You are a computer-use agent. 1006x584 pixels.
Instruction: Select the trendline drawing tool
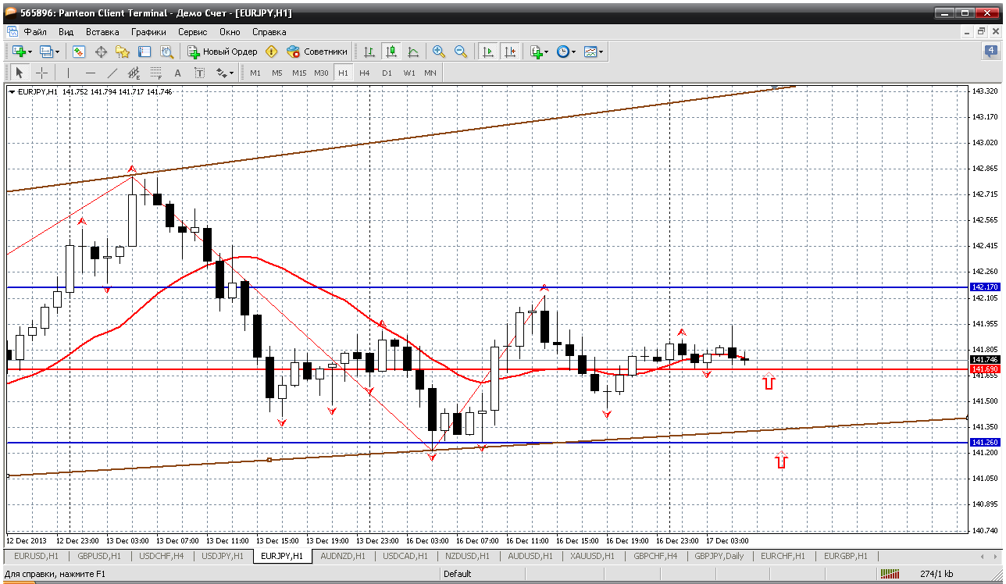coord(112,73)
